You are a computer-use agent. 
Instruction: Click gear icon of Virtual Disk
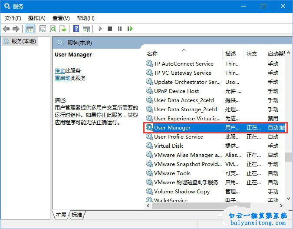click(x=149, y=146)
